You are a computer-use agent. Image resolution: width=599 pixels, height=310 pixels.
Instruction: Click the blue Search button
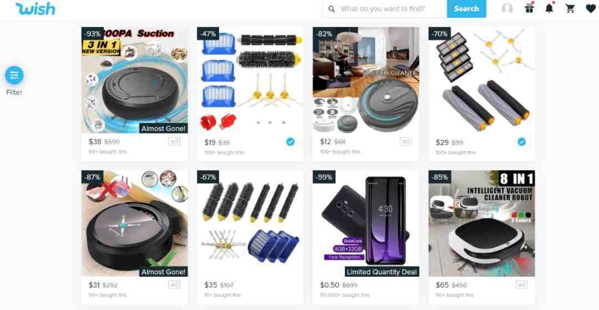coord(466,9)
